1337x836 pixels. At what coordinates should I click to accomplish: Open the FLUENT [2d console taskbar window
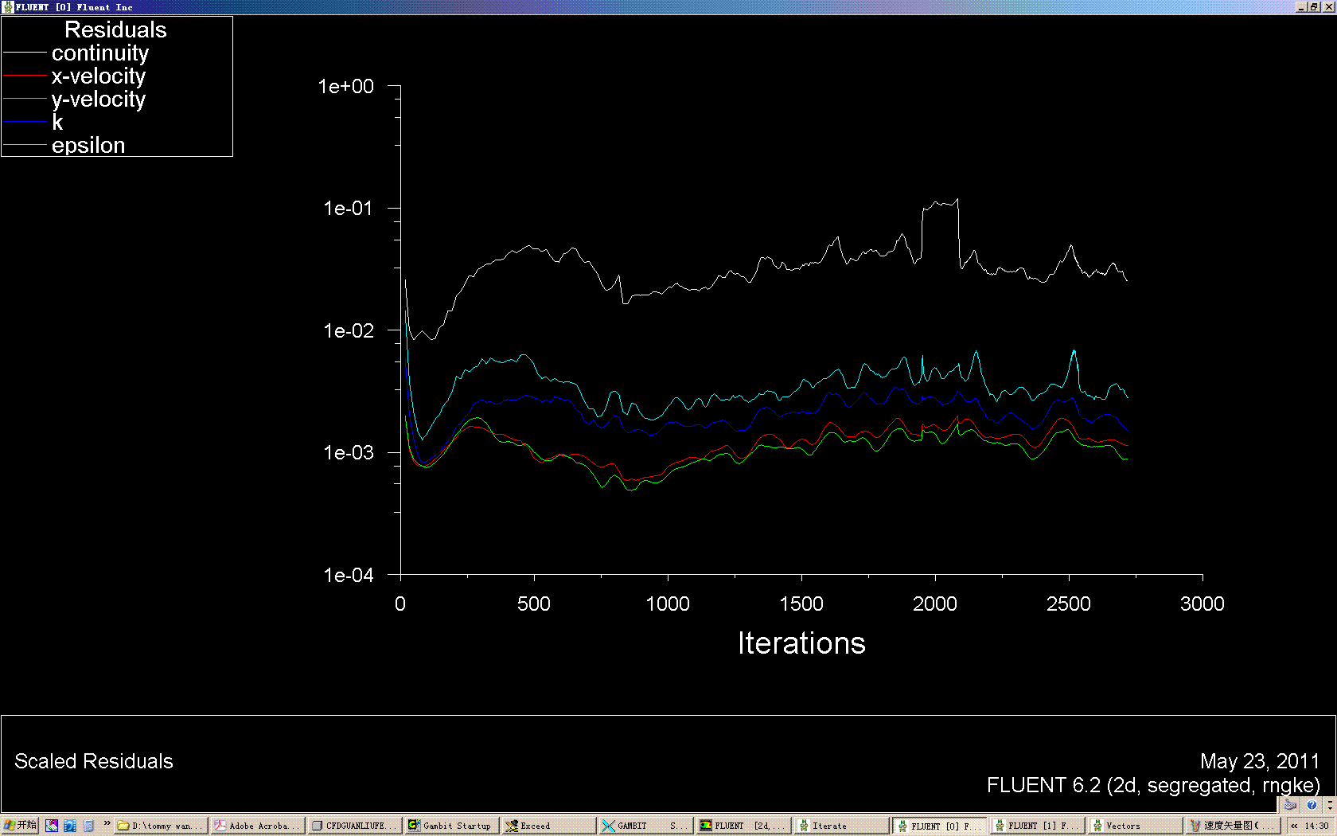pyautogui.click(x=743, y=826)
